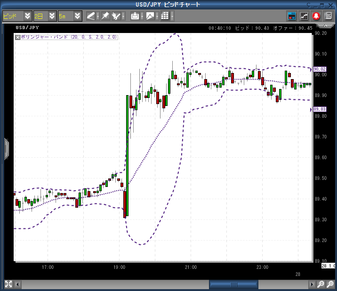Click the Bollinger Band indicator label

(x=69, y=37)
